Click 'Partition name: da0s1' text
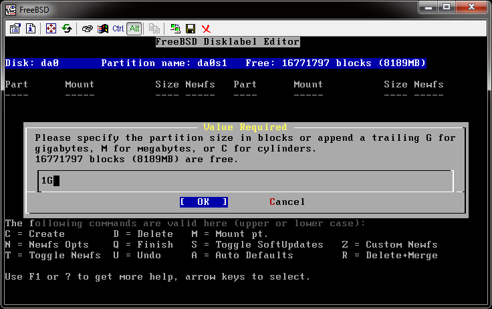This screenshot has width=492, height=309. 164,63
